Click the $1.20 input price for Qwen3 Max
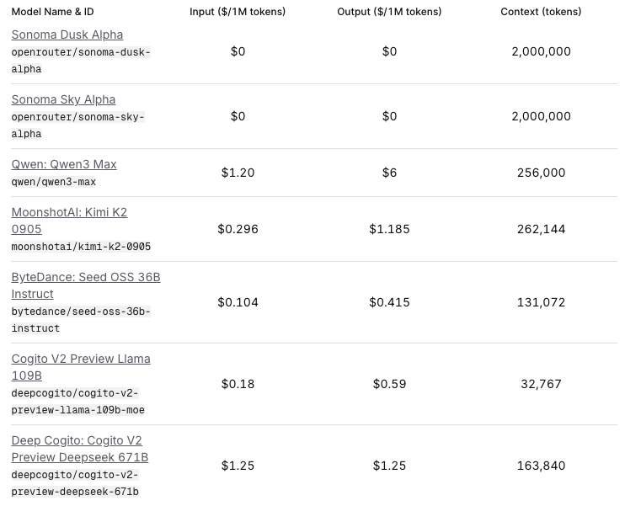The image size is (625, 506). click(238, 173)
